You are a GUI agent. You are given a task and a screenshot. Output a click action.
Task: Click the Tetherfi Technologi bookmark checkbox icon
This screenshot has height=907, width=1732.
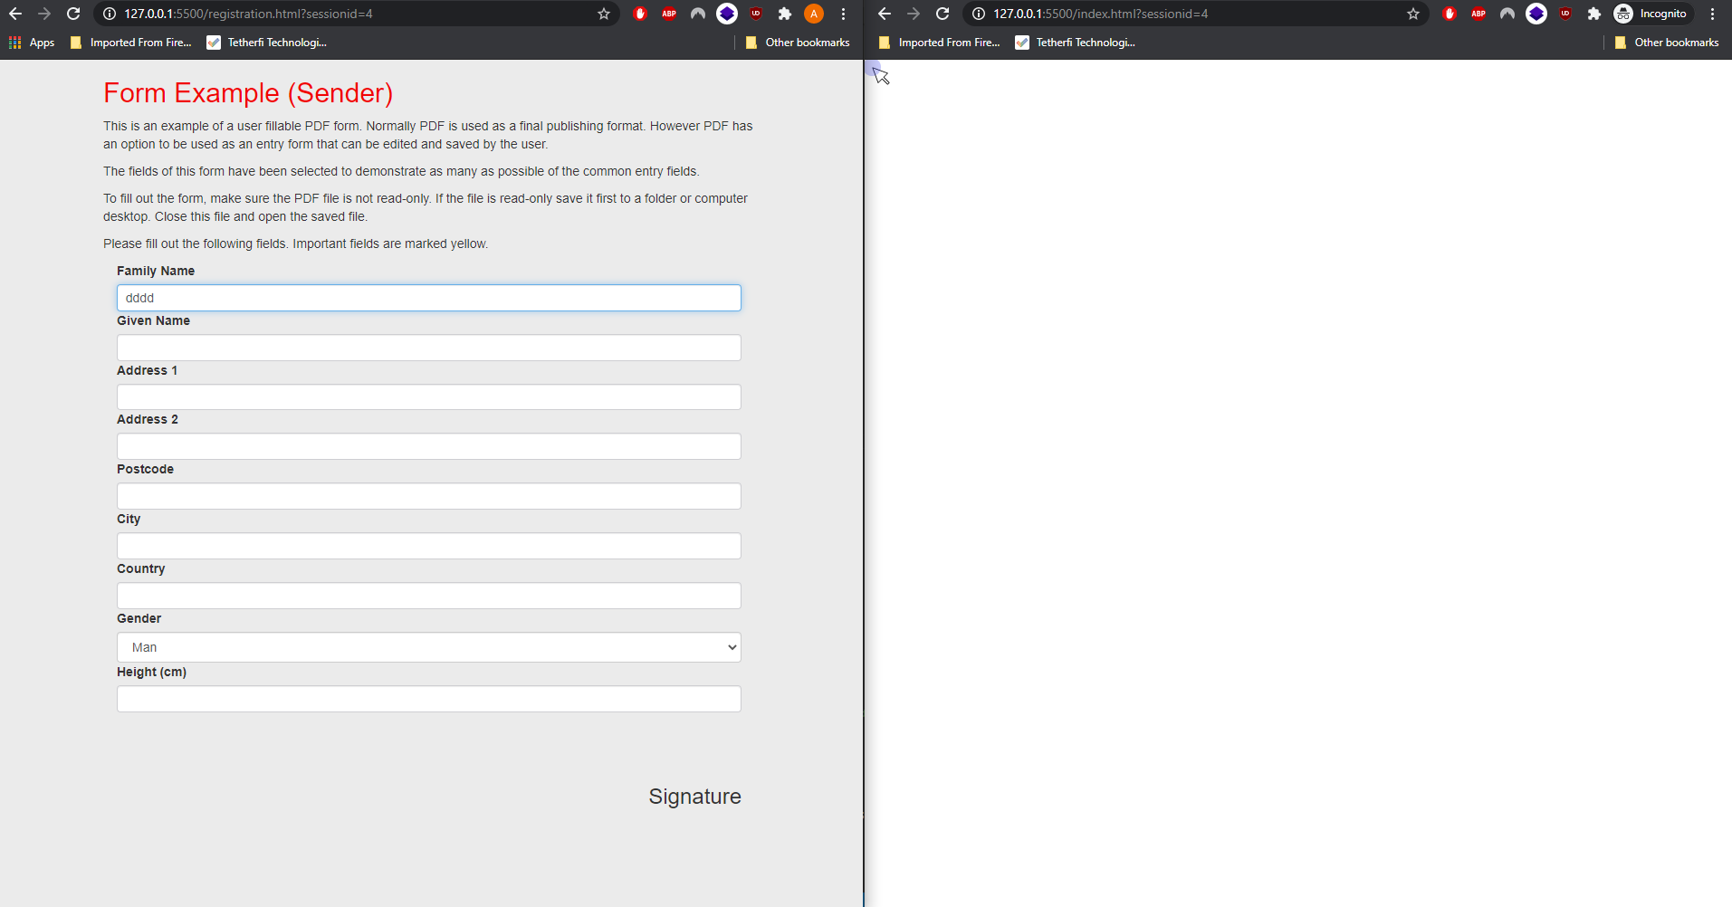tap(213, 42)
